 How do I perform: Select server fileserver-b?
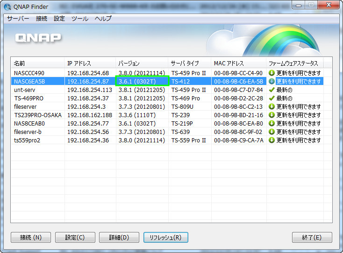[x=28, y=132]
